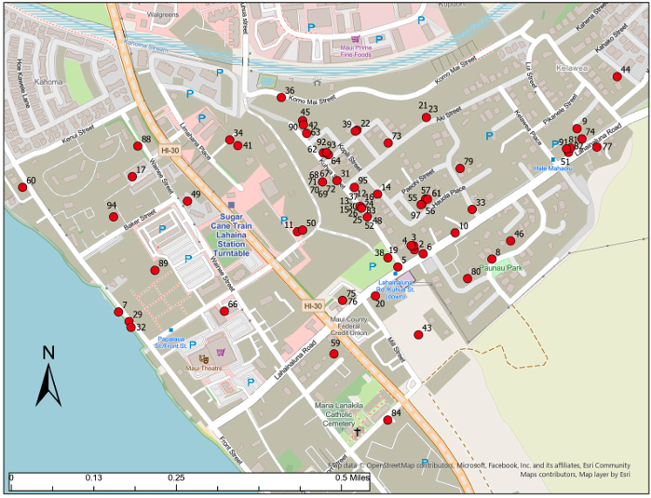This screenshot has height=498, width=651.
Task: Click the Baker Street label
Action: (x=140, y=220)
